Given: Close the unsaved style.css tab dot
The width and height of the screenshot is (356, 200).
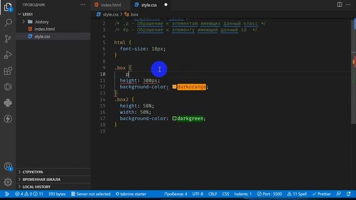Looking at the screenshot, I should (x=166, y=4).
